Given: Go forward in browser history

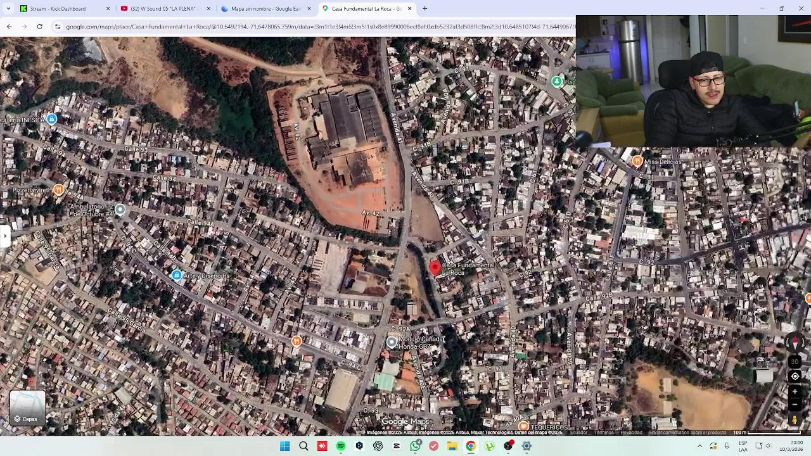Looking at the screenshot, I should click(x=24, y=27).
